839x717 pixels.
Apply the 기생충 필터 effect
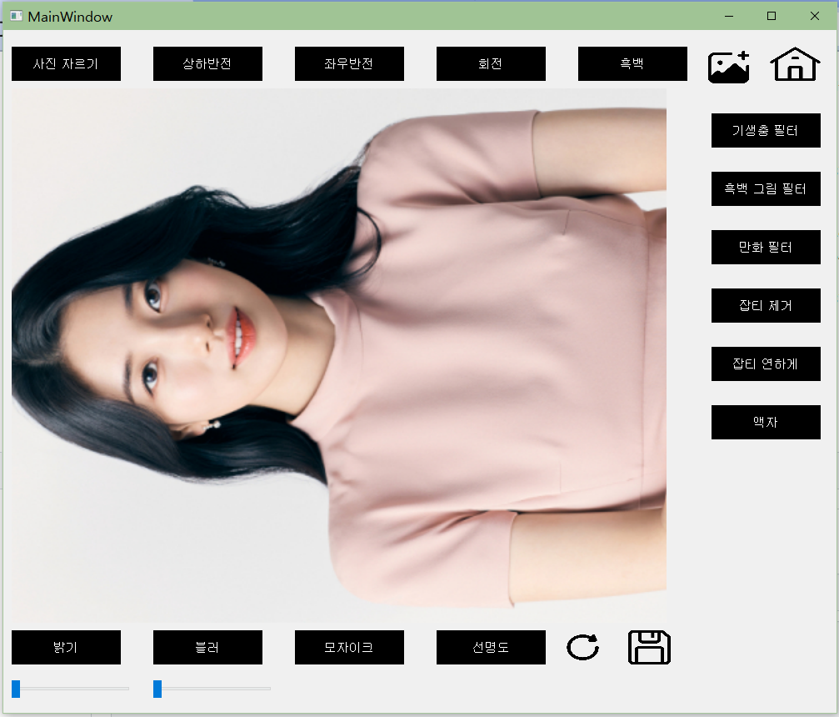(x=766, y=130)
